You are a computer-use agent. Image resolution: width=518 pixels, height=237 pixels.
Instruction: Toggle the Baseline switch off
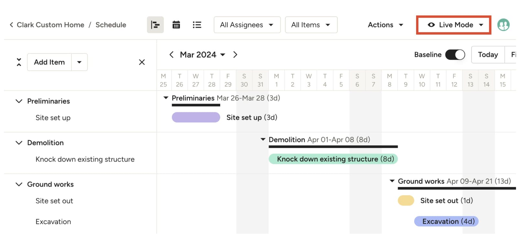[x=455, y=55]
